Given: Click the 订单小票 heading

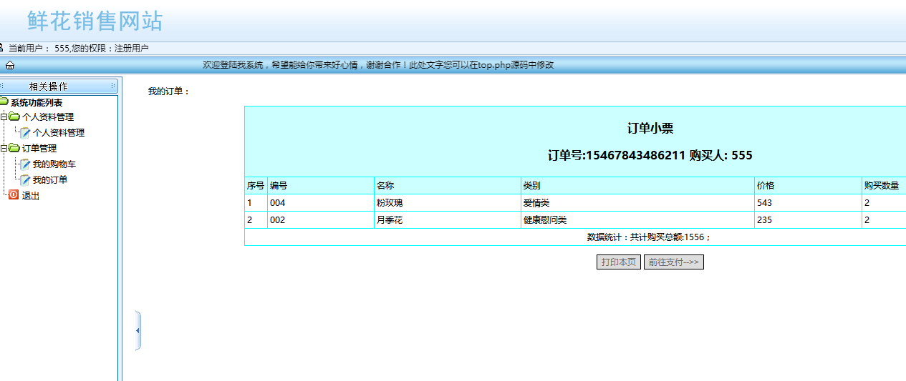Looking at the screenshot, I should (650, 129).
